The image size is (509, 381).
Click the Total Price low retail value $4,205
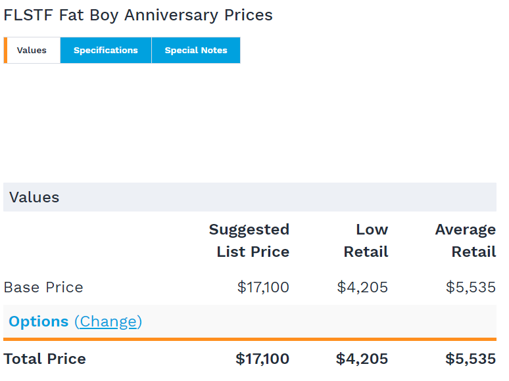click(362, 359)
